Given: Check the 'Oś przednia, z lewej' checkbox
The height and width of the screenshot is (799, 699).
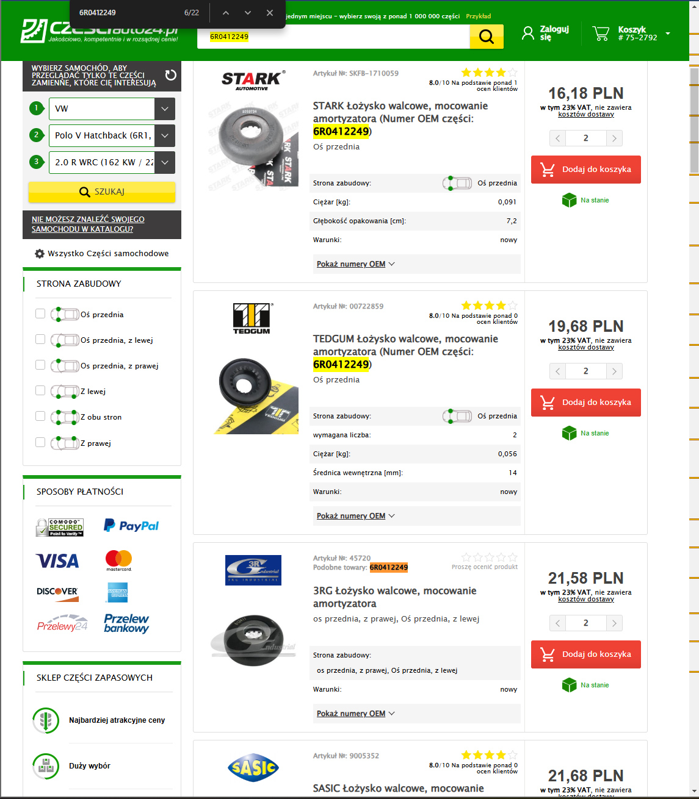Looking at the screenshot, I should pos(40,339).
